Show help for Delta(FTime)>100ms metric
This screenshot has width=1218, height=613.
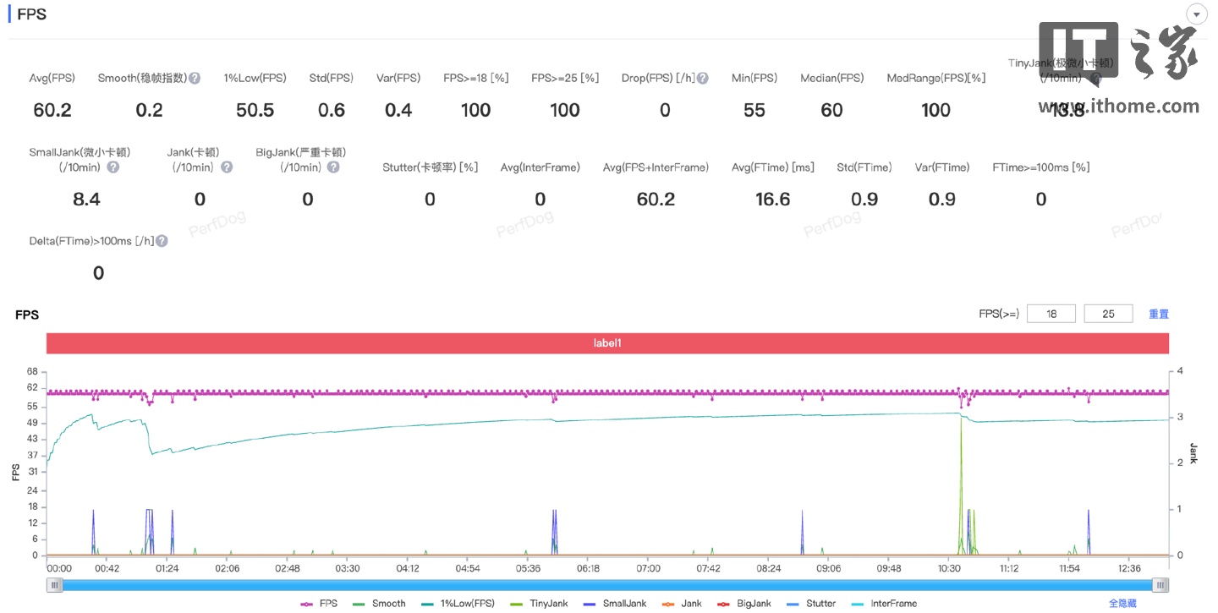pyautogui.click(x=162, y=241)
